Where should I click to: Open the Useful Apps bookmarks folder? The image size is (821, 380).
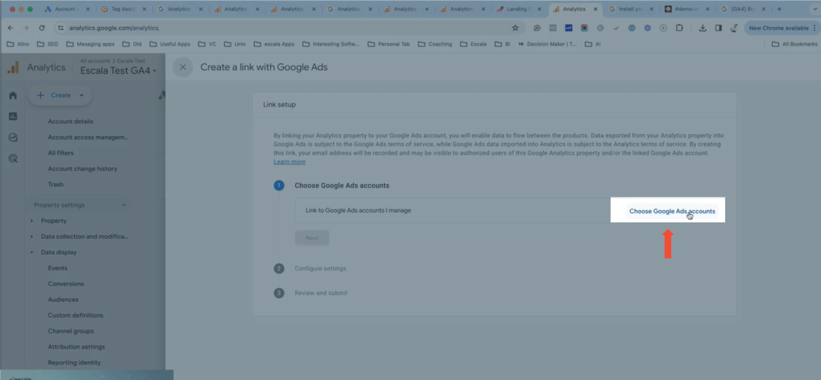170,44
